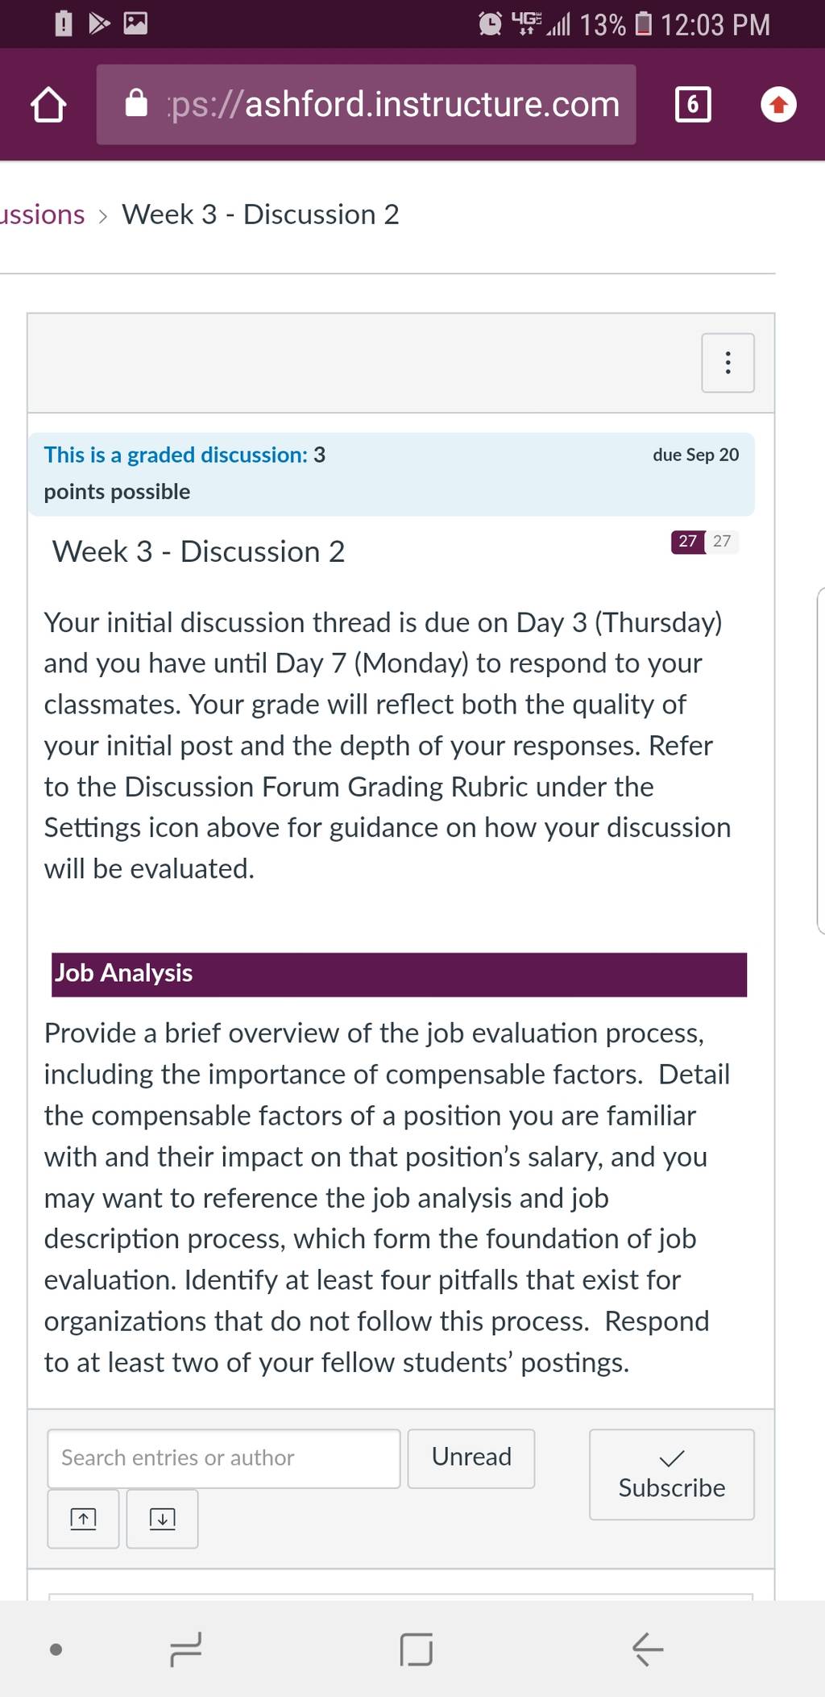Image resolution: width=825 pixels, height=1697 pixels.
Task: Tap the Android recent apps button
Action: coord(185,1649)
